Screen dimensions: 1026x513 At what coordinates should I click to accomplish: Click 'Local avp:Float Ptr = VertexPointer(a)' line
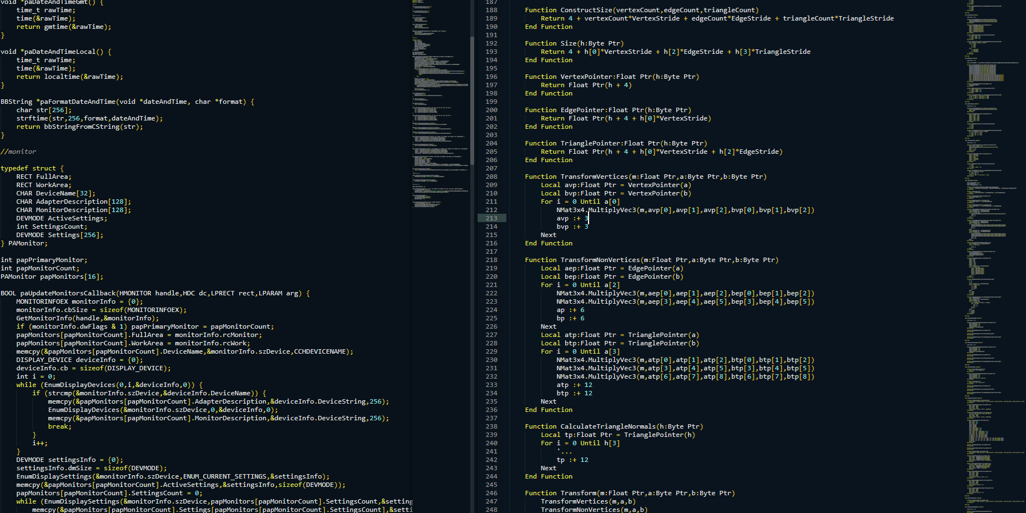(616, 185)
